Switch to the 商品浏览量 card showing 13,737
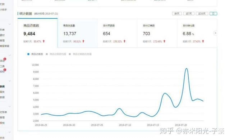 click(x=78, y=33)
